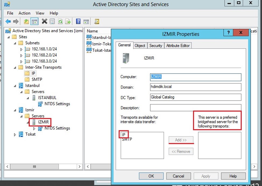Open the Help menu in the menu bar
The height and width of the screenshot is (186, 262).
(x=54, y=13)
